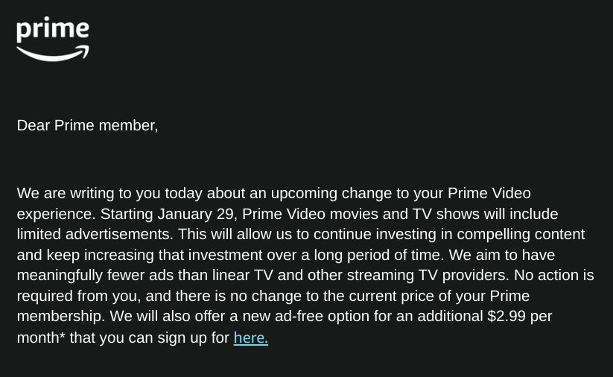613x377 pixels.
Task: Click the "$2.99" price text
Action: click(506, 316)
